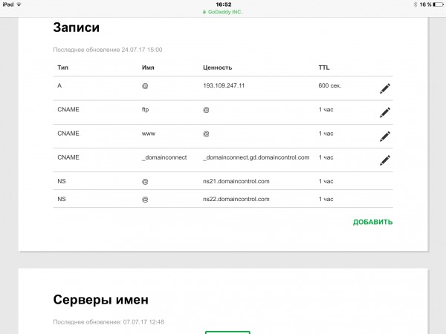Select ns21.domaincontrol.com value
Viewport: 446px width, 334px height.
(236, 181)
